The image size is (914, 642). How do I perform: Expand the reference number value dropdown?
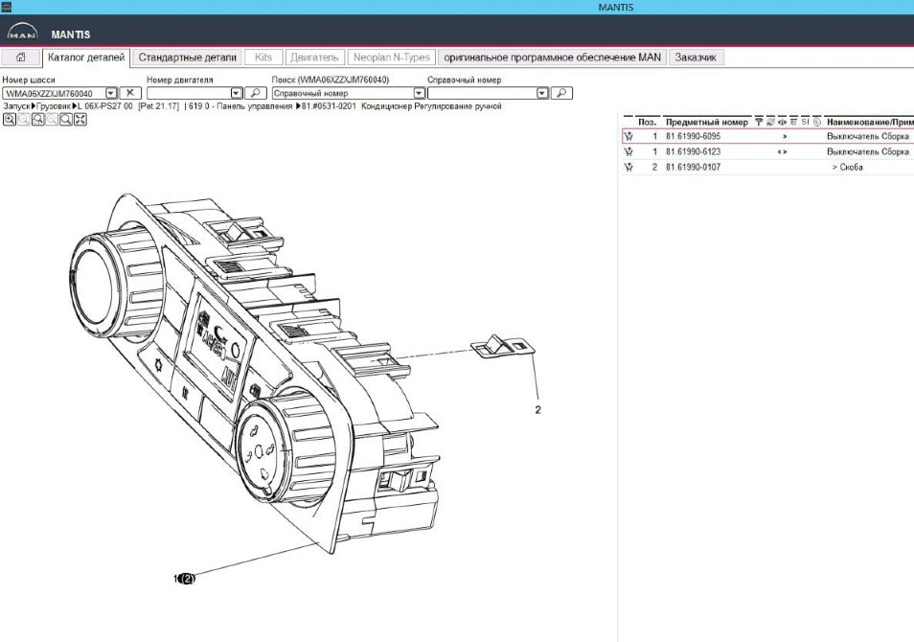click(542, 93)
